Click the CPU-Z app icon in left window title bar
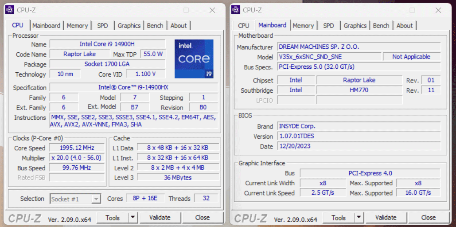Image resolution: width=456 pixels, height=227 pixels. point(10,10)
